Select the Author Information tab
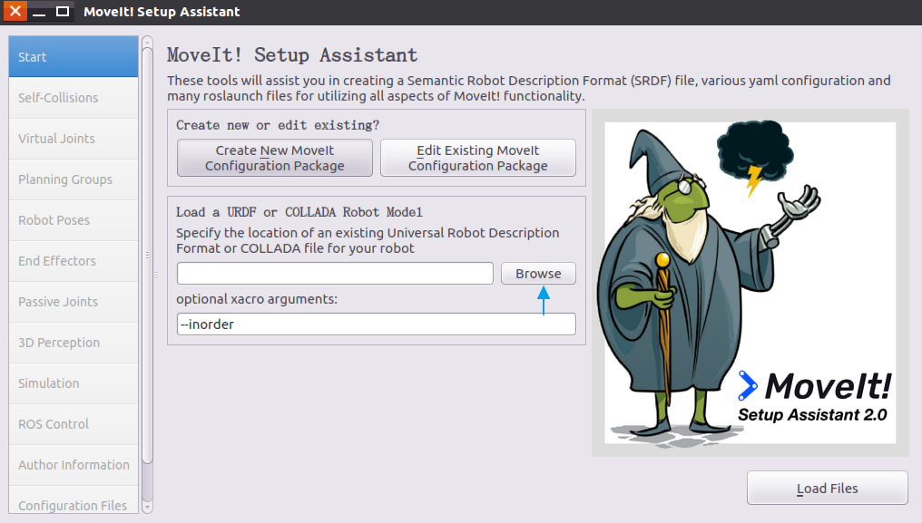This screenshot has height=523, width=922. [74, 465]
